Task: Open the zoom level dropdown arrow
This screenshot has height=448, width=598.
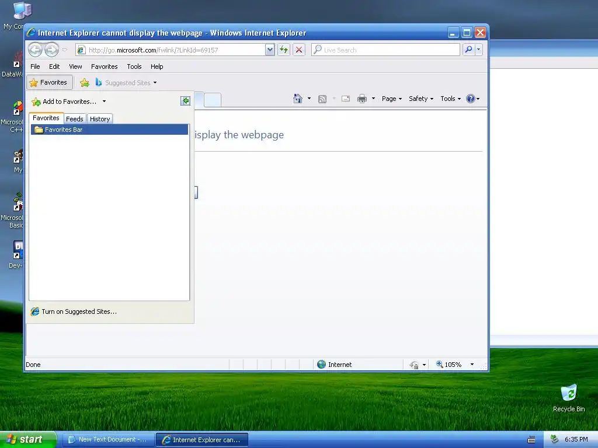Action: (x=472, y=365)
